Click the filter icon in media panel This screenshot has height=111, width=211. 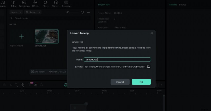[83, 12]
